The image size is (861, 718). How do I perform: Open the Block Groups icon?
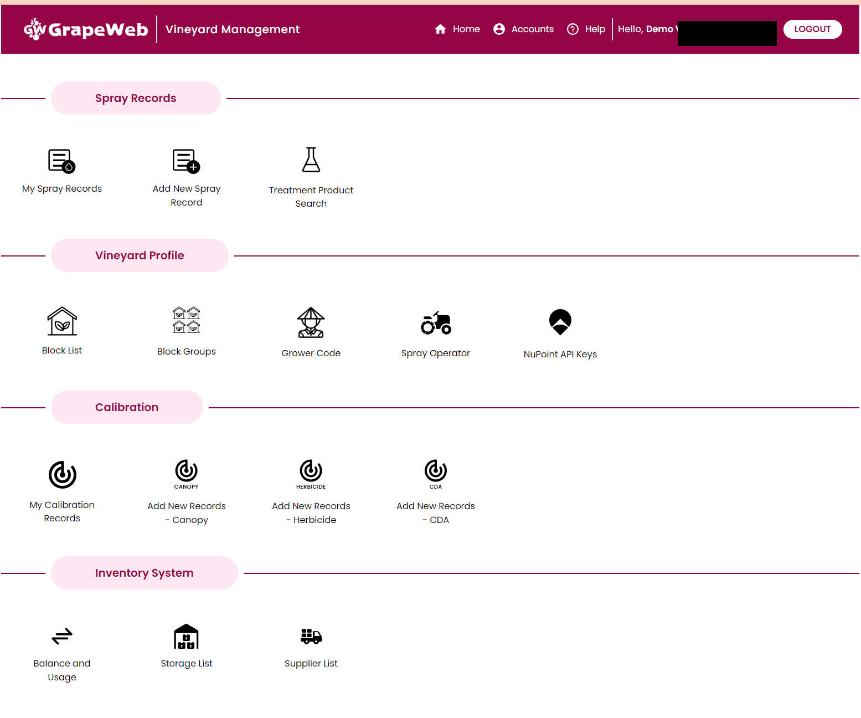(x=186, y=320)
